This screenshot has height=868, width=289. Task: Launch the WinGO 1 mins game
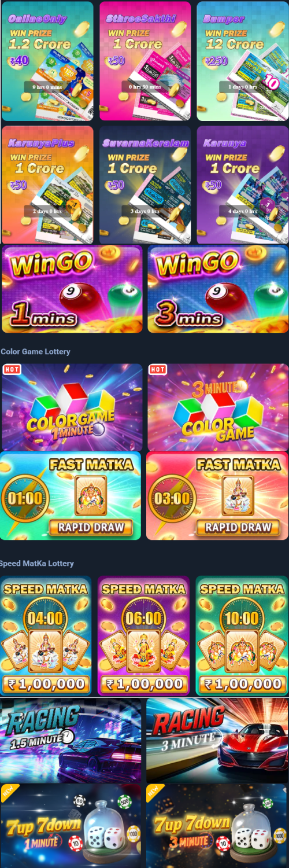tap(72, 289)
